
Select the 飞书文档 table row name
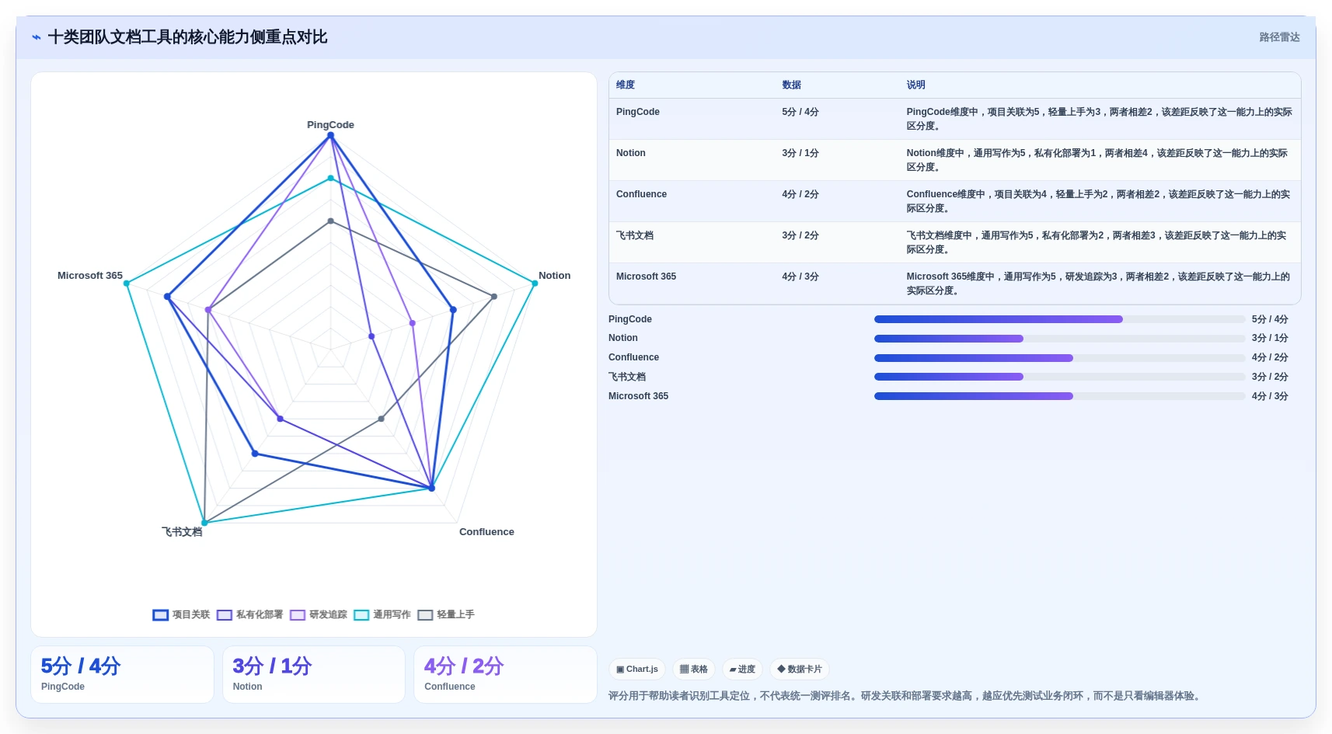click(x=635, y=235)
